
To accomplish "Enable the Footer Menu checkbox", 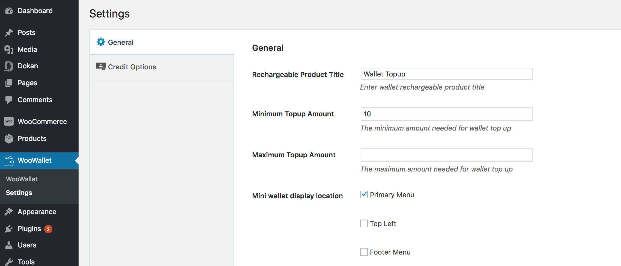I will tap(364, 252).
